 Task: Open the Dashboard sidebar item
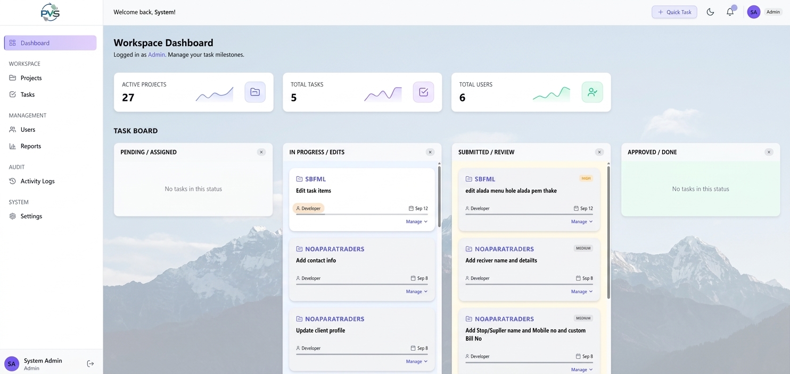pos(50,43)
